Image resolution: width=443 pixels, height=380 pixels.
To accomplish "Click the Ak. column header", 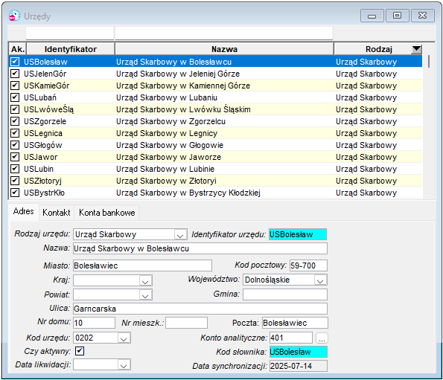I will point(18,49).
